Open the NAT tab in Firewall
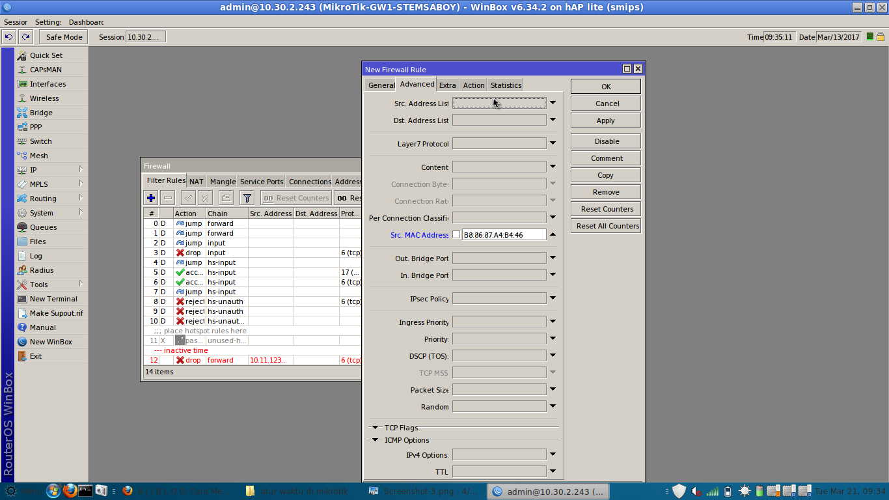889x500 pixels. 196,182
